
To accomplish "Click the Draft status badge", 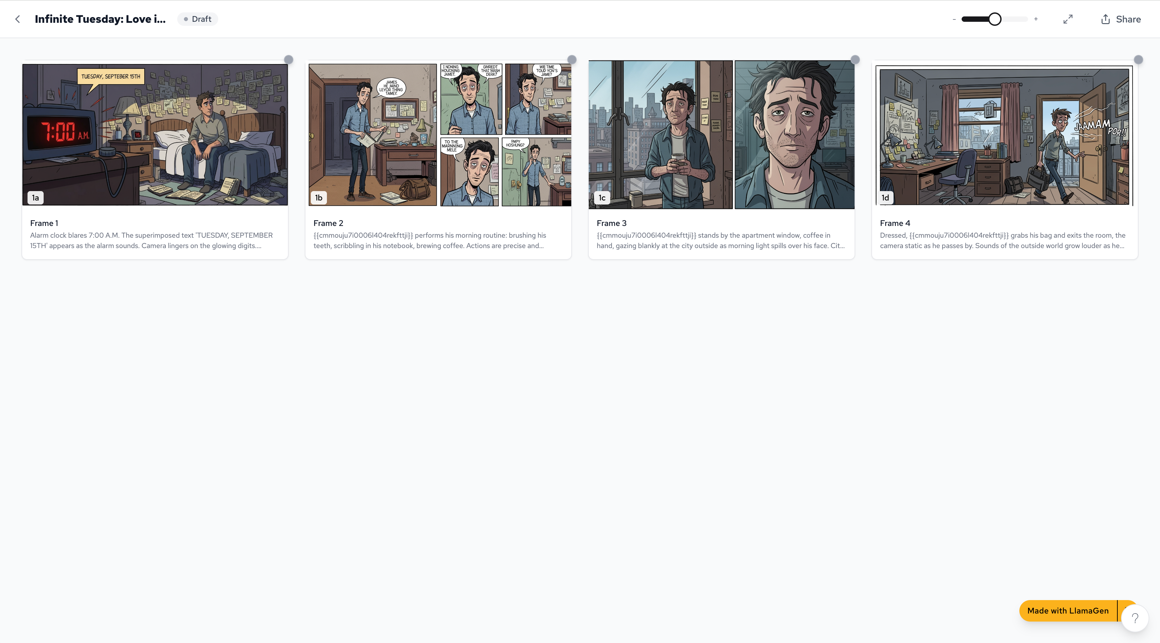I will point(197,19).
